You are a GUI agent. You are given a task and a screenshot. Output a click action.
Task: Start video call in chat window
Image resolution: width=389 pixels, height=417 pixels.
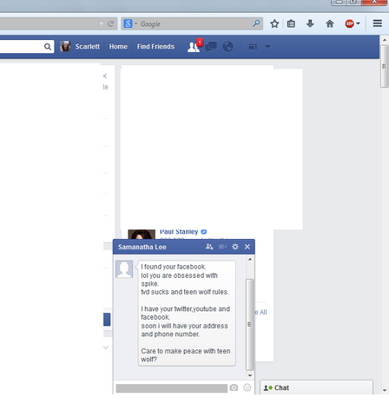(x=222, y=247)
